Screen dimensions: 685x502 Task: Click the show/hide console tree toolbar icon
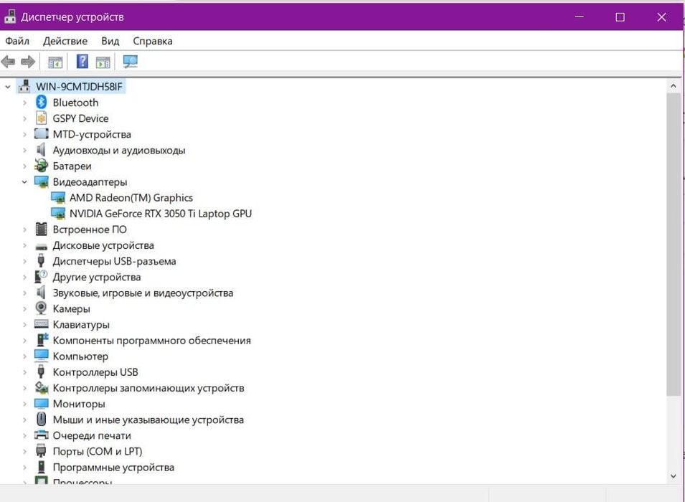[x=55, y=62]
